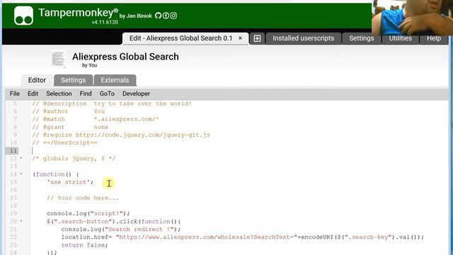453x255 pixels.
Task: Click the '// Your code here...' comment
Action: point(83,198)
